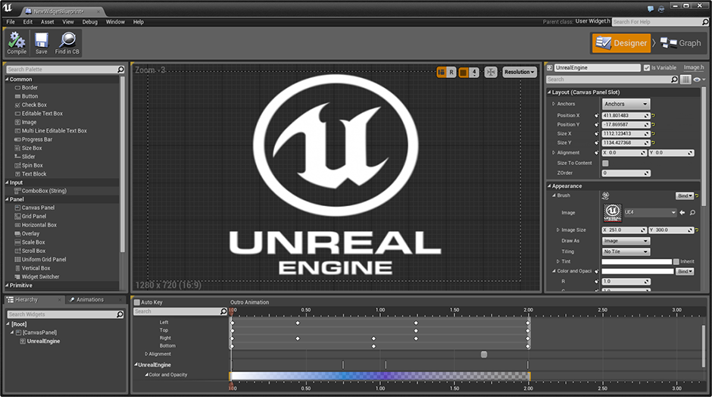Click the zoom-to-fit icon in the viewport

tap(491, 72)
